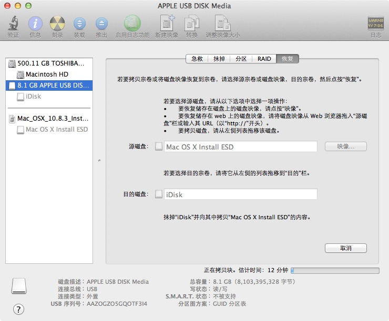This screenshot has height=321, width=389.
Task: Click the sidebar splitter handle dot
Action: click(99, 160)
